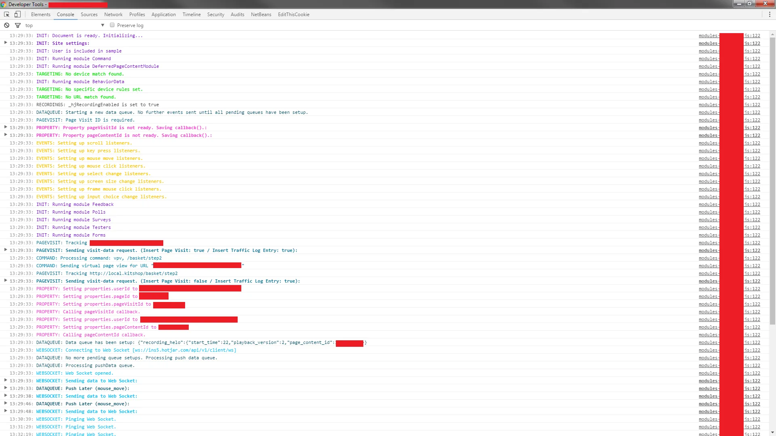Select the inspect element picker icon
The height and width of the screenshot is (436, 776).
click(6, 14)
